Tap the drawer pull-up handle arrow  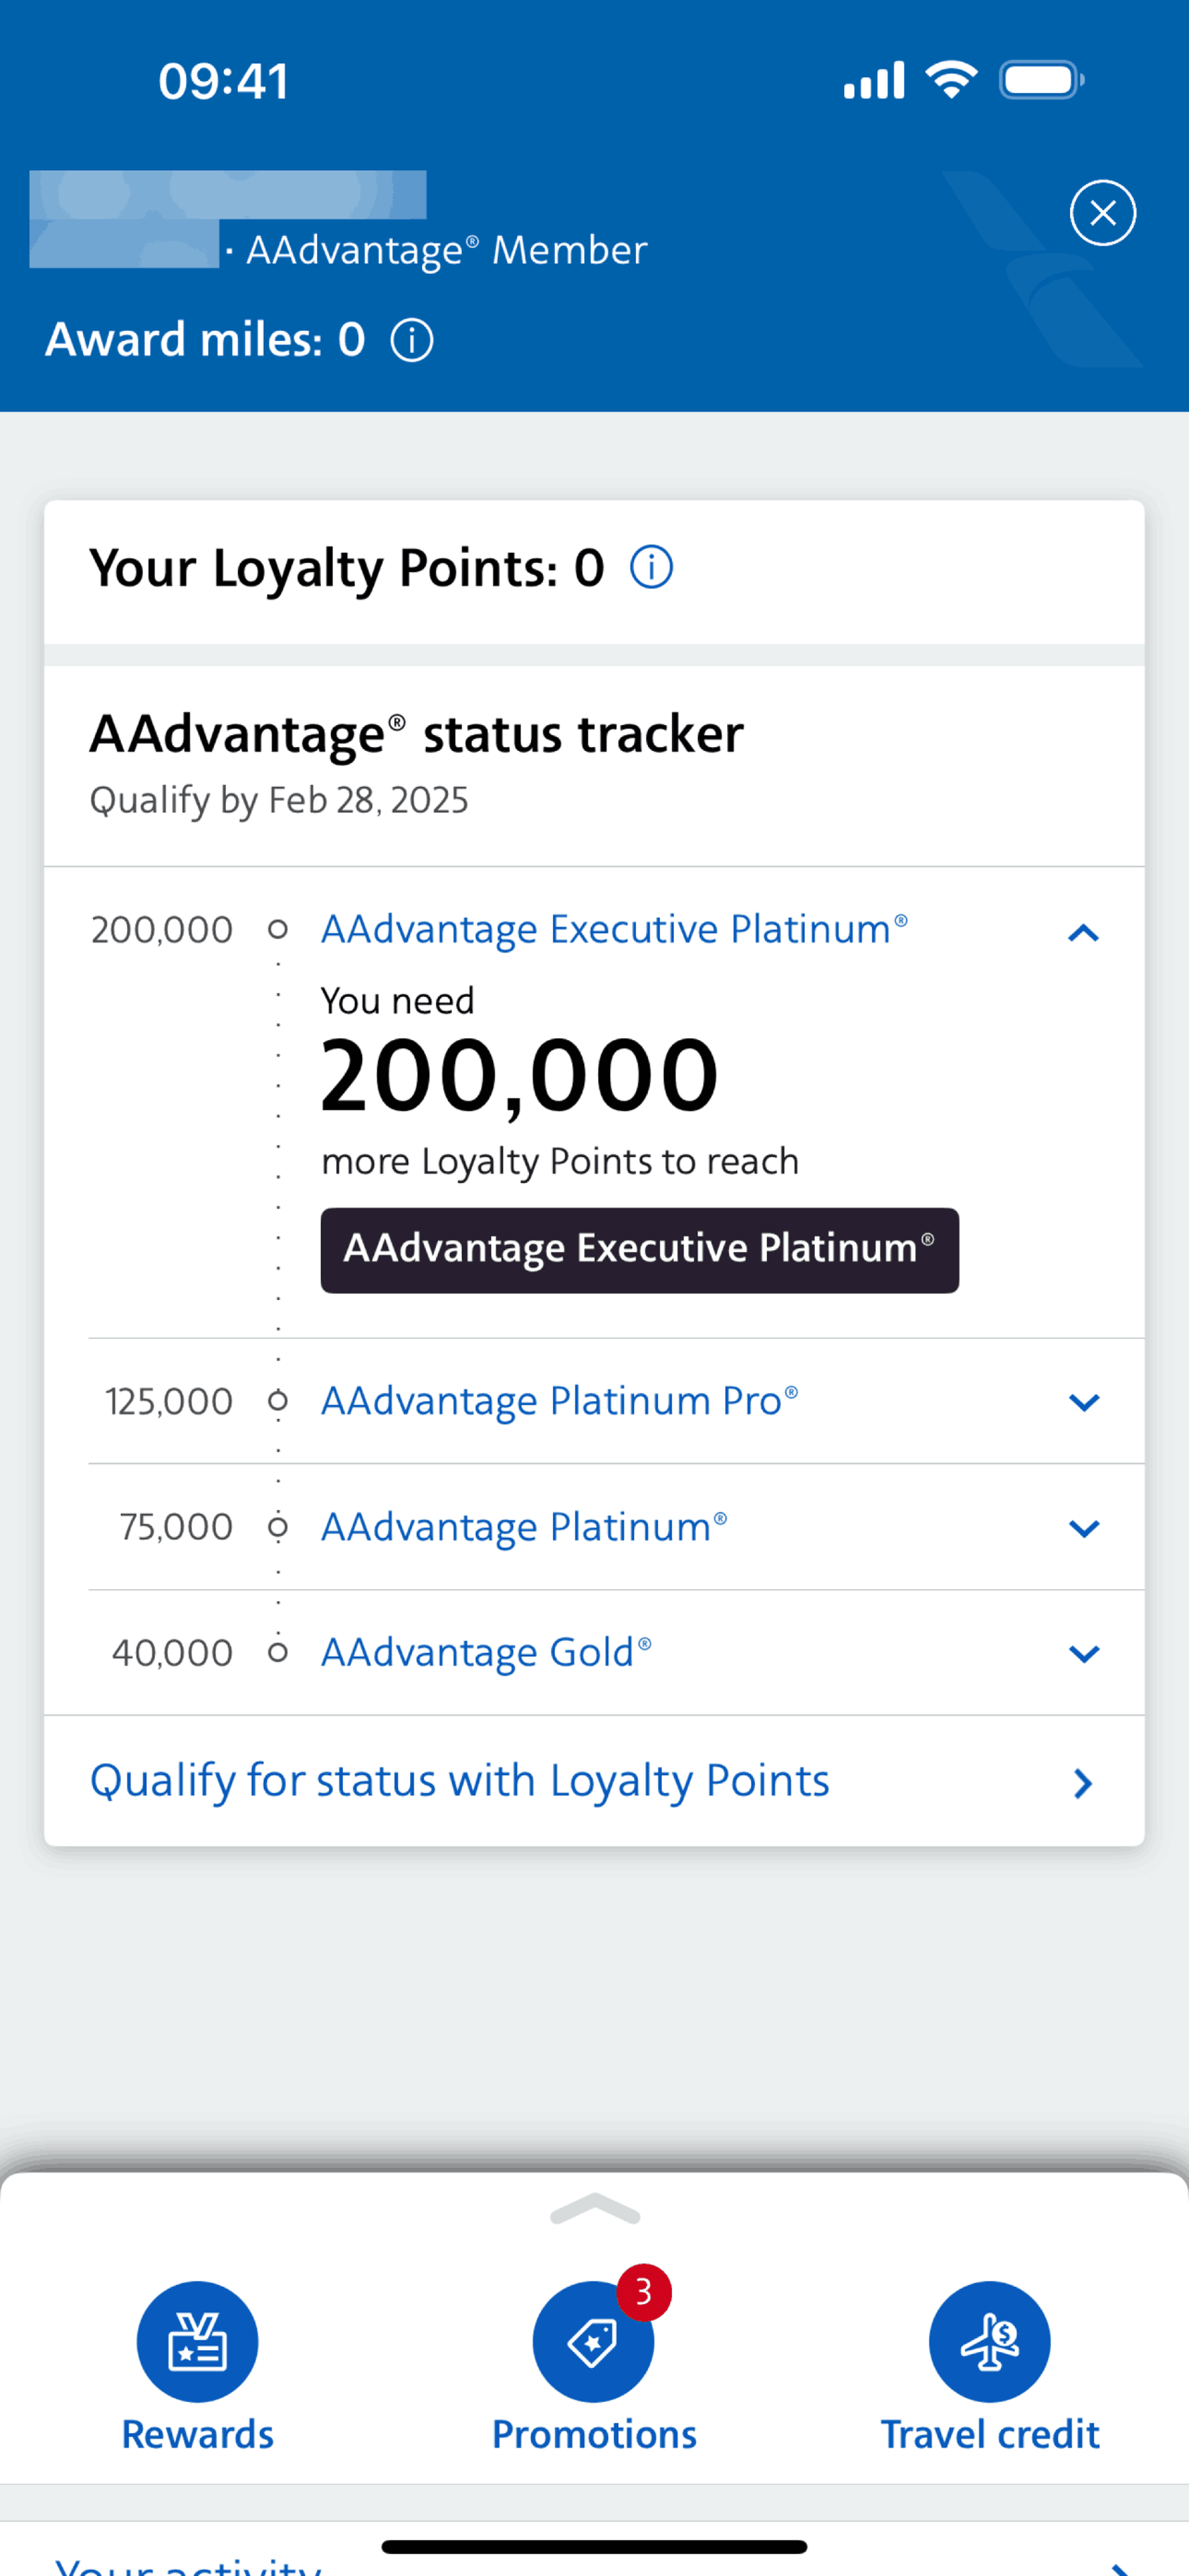[594, 2208]
